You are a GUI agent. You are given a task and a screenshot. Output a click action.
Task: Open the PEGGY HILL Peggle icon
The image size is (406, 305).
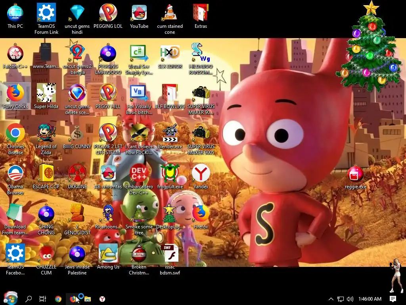[x=108, y=96]
